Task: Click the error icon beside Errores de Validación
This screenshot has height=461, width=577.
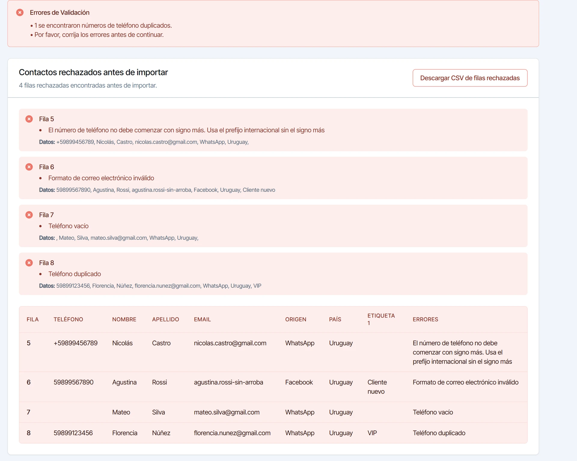Action: point(20,13)
